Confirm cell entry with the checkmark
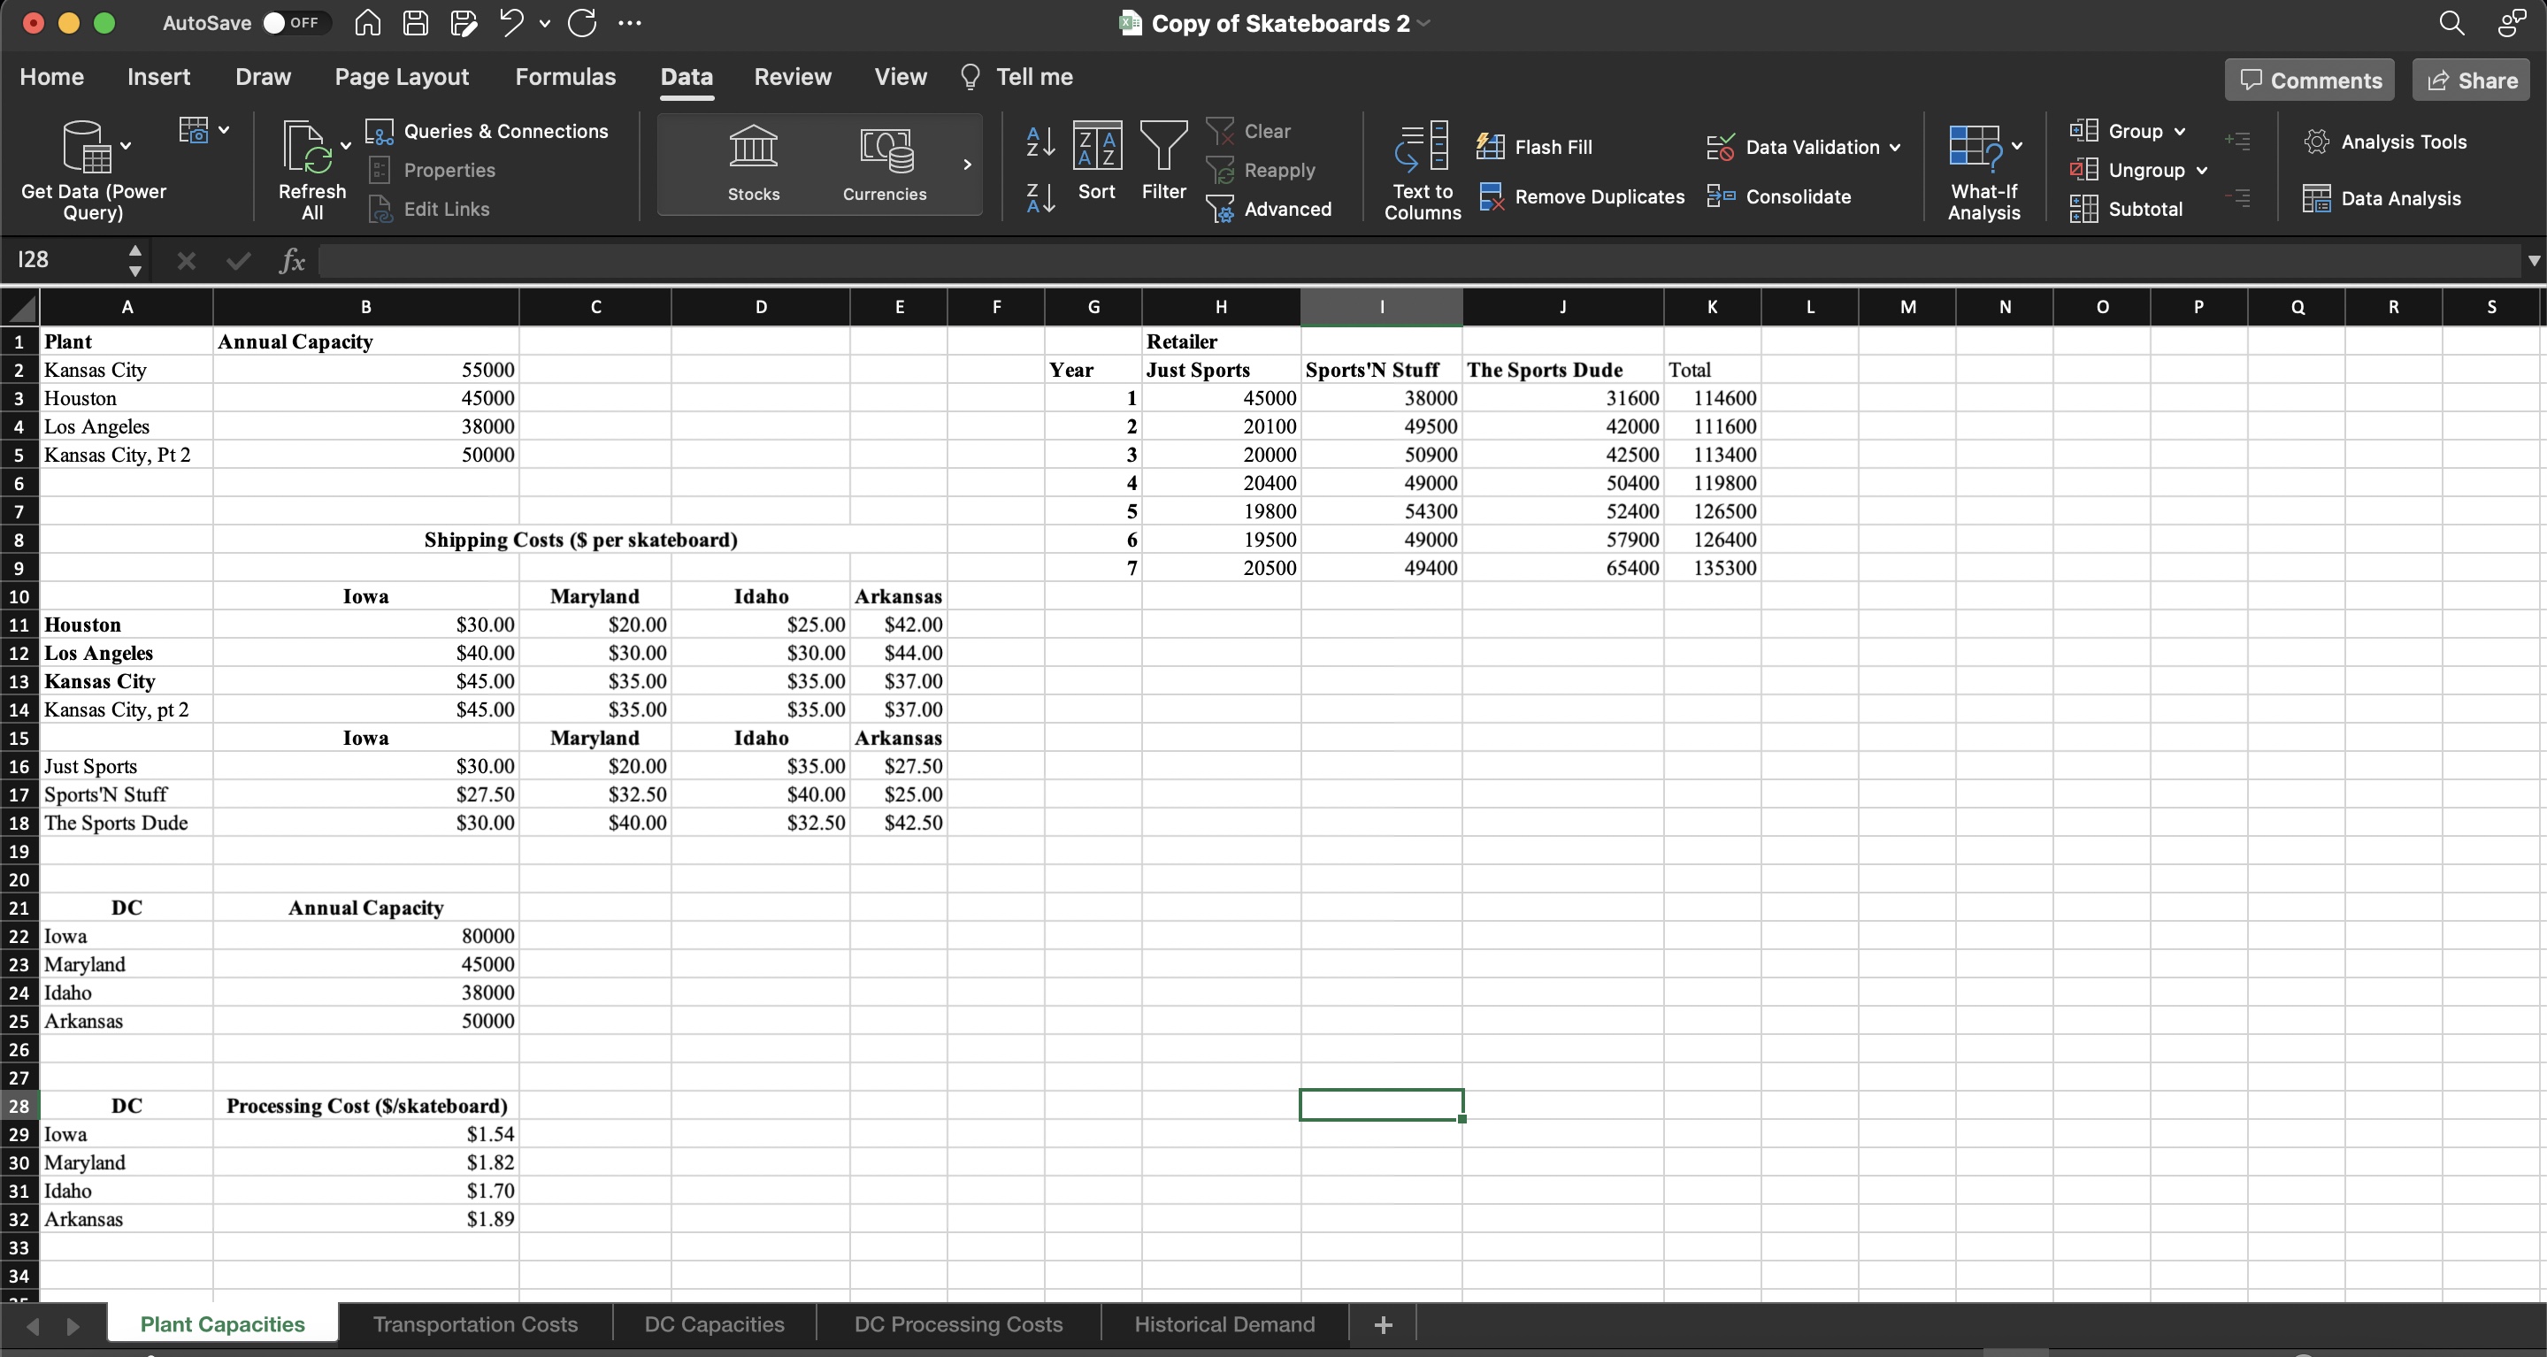This screenshot has width=2547, height=1357. coord(237,261)
